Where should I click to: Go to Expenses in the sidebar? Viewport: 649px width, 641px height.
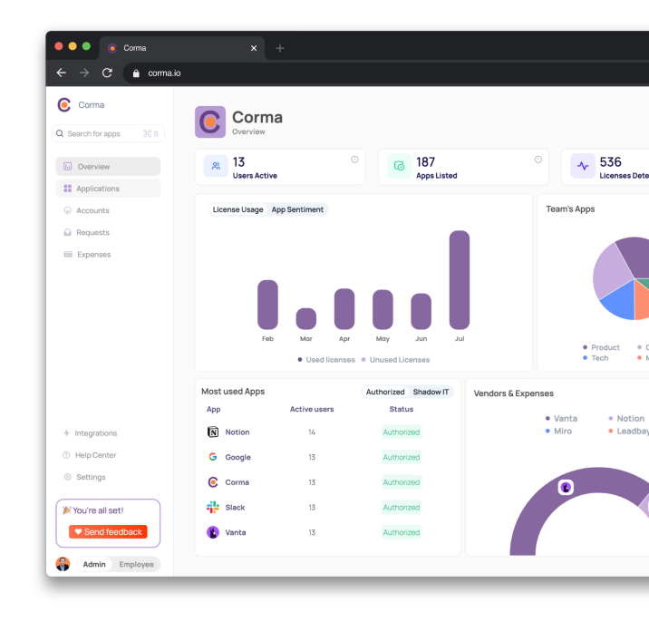click(93, 255)
